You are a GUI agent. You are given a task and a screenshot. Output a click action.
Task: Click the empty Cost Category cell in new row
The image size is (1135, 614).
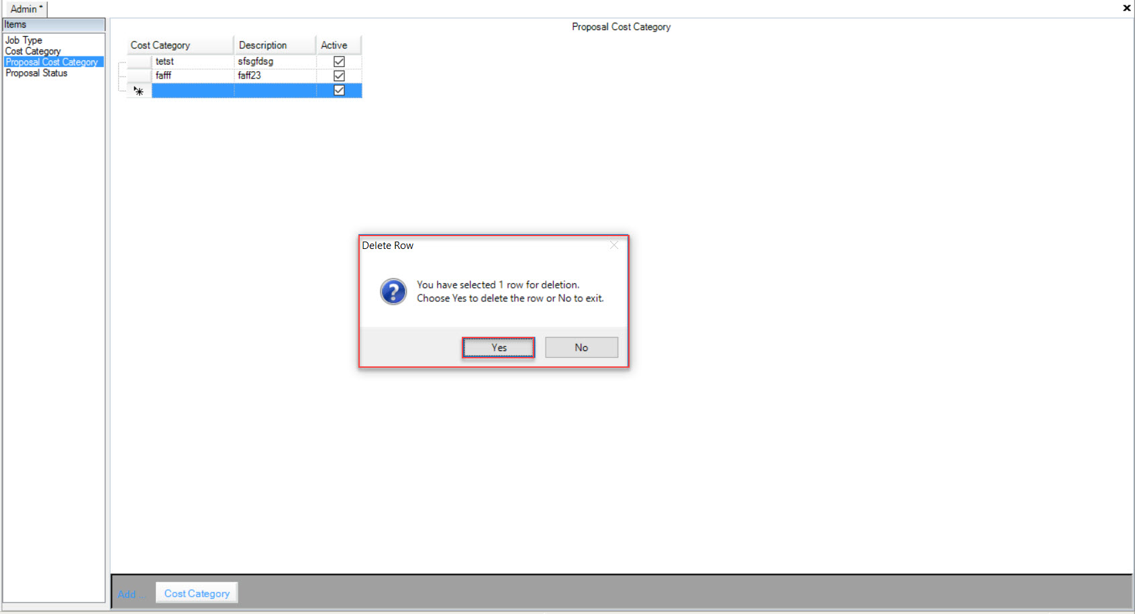pyautogui.click(x=193, y=90)
